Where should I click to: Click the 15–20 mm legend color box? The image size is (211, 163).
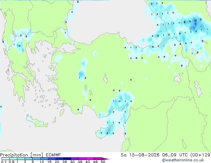click(x=52, y=159)
